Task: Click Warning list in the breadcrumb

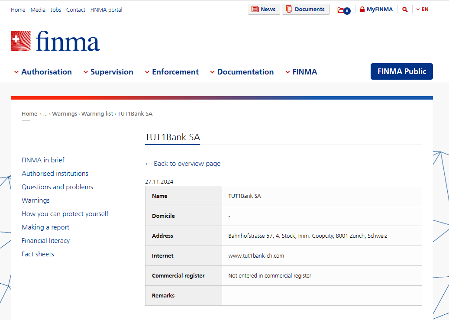Action: tap(97, 114)
